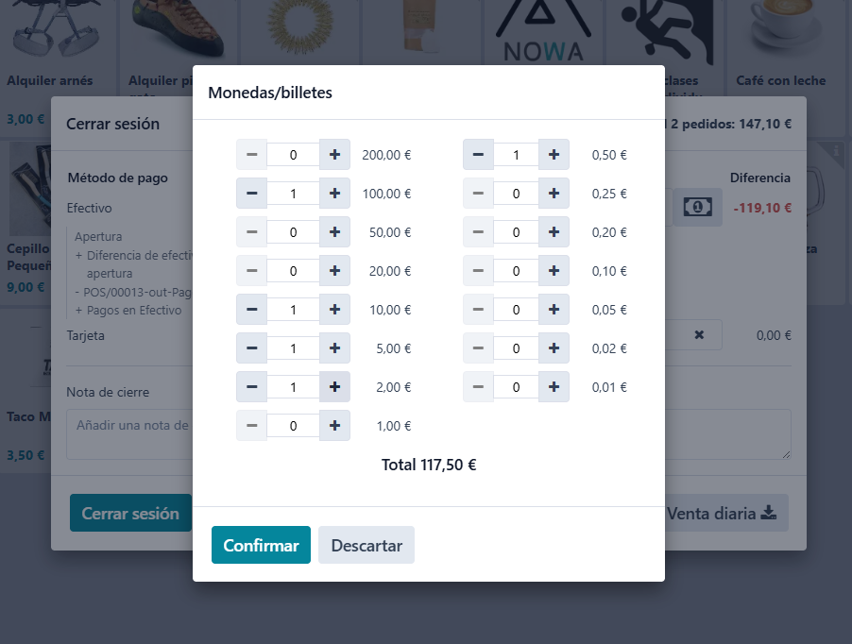This screenshot has width=852, height=644.
Task: Add a 1,00 € coin
Action: 334,426
